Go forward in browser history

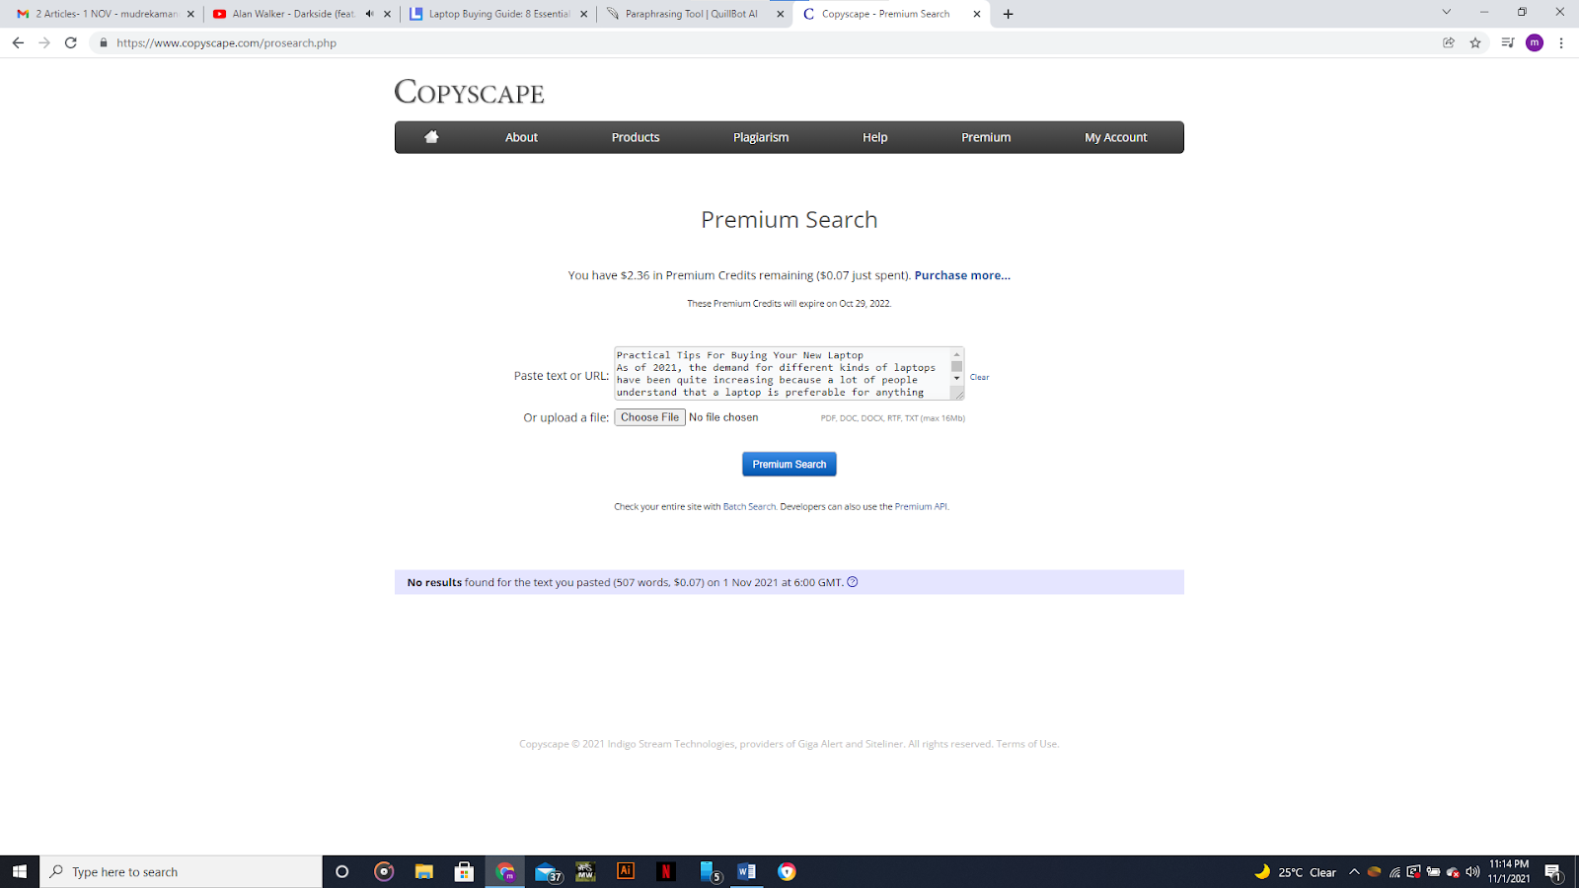pyautogui.click(x=44, y=42)
